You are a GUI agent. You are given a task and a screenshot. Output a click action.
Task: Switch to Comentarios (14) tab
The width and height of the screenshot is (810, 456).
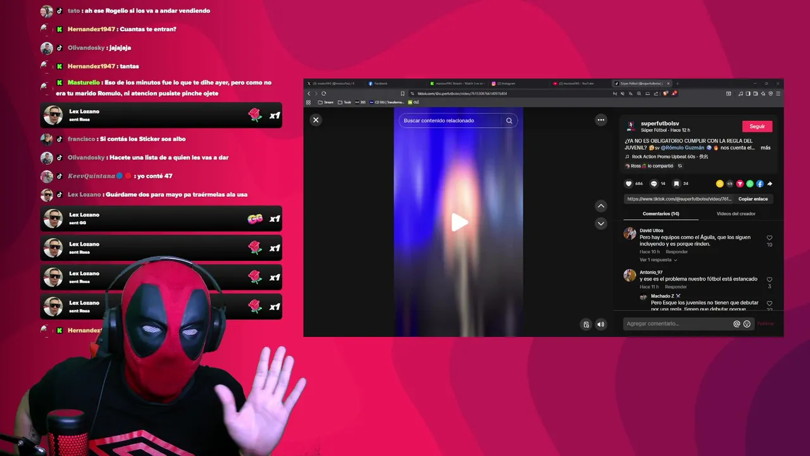click(x=661, y=213)
